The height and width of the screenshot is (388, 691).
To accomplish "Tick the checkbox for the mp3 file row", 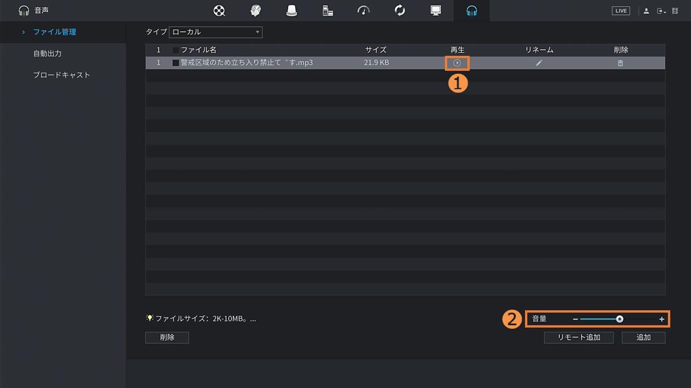I will pyautogui.click(x=176, y=63).
